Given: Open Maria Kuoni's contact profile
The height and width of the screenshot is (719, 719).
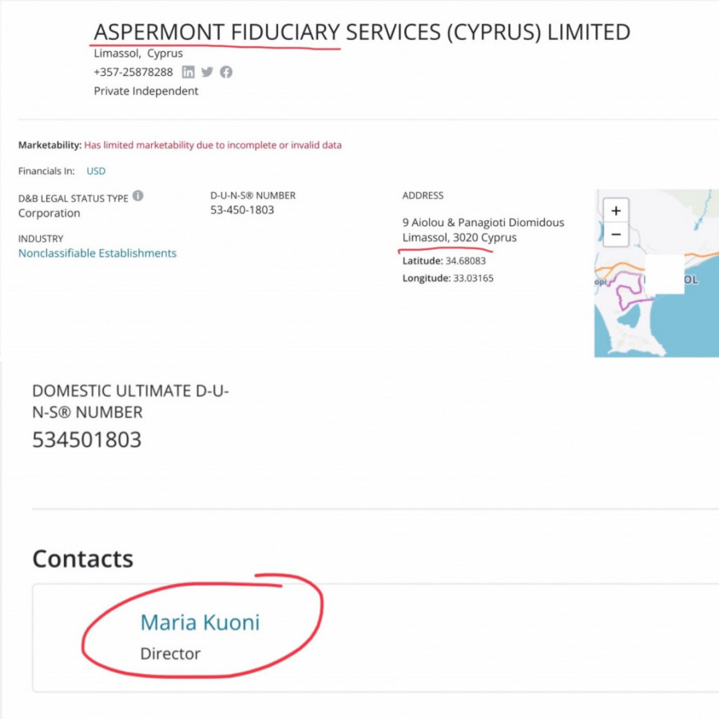Looking at the screenshot, I should click(200, 622).
